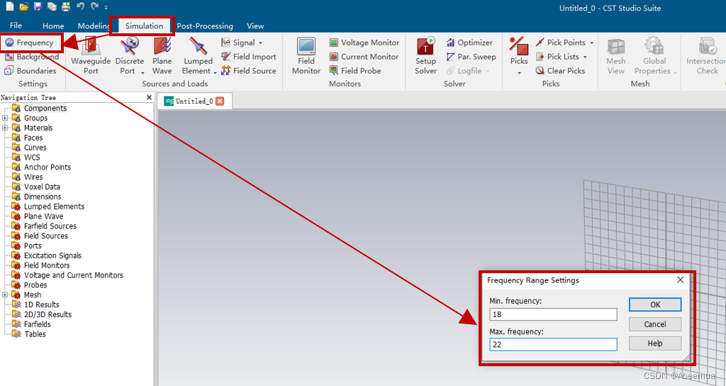726x386 pixels.
Task: Select Components in navigation tree
Action: pos(45,108)
